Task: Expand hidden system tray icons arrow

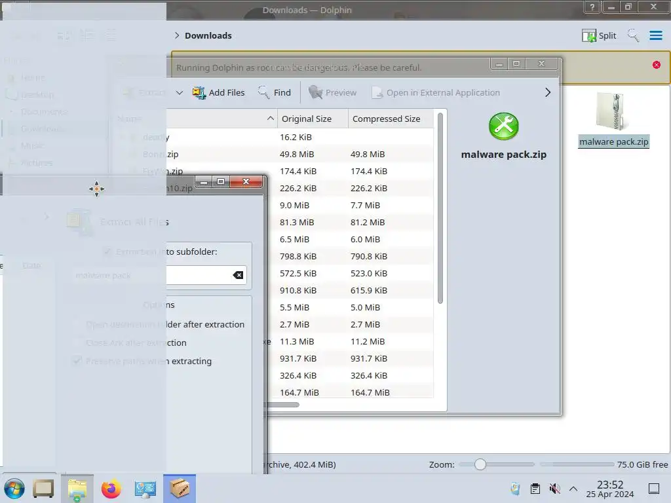Action: pyautogui.click(x=573, y=489)
